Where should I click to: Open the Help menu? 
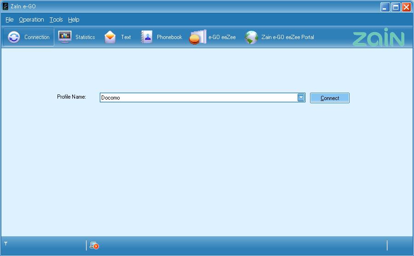pos(74,19)
